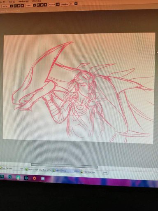This screenshot has width=158, height=211.
Task: Open the orange circular app on the taskbar
Action: [x=35, y=178]
